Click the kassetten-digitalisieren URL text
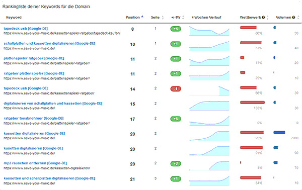 47,168
